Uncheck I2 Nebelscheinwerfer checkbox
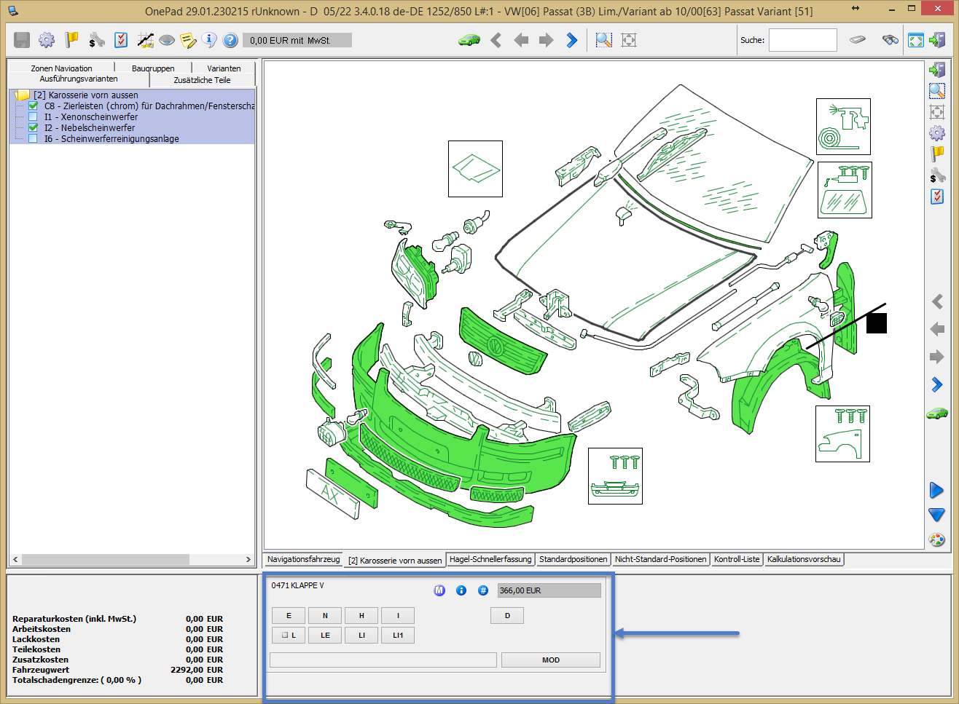This screenshot has width=959, height=704. point(33,127)
